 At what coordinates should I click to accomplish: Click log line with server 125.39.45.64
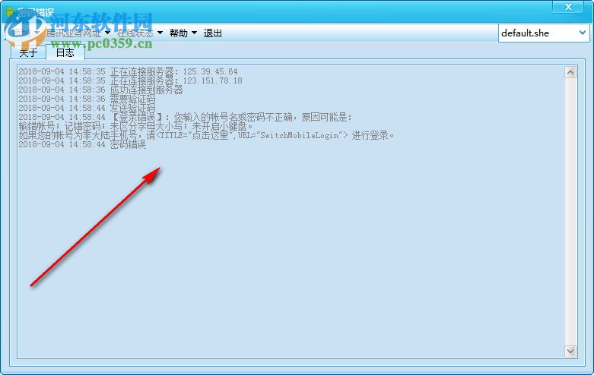click(x=128, y=71)
